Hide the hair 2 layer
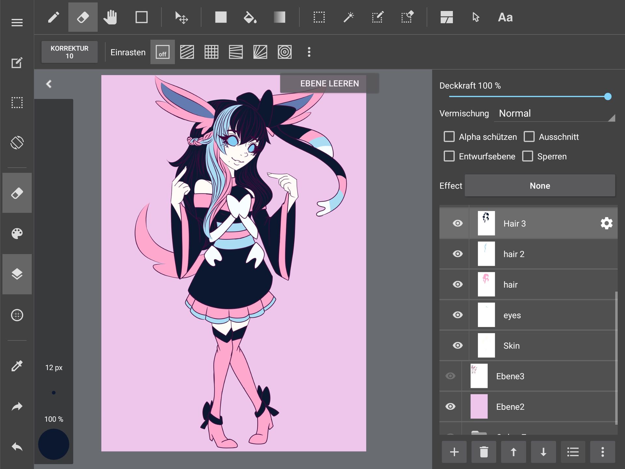This screenshot has width=625, height=469. [x=457, y=254]
